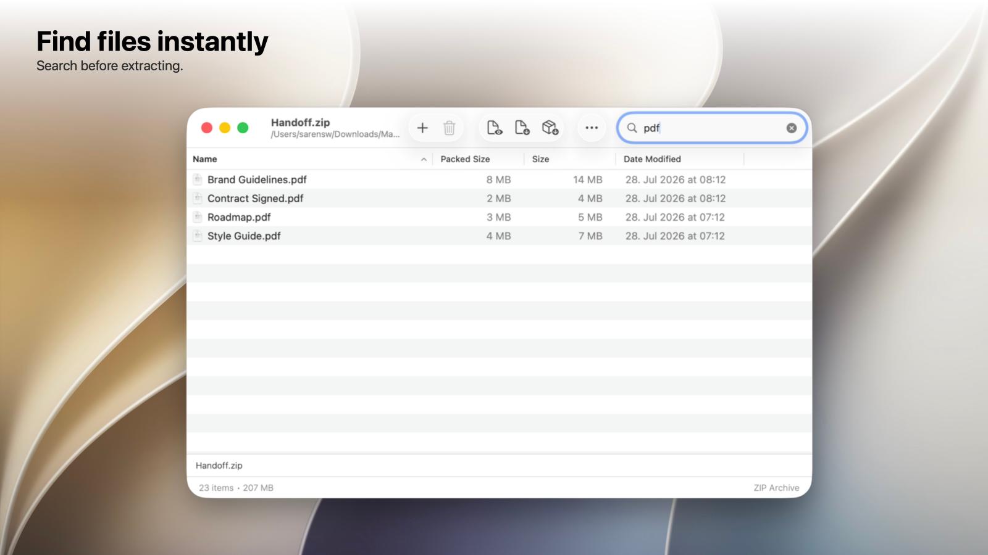Minimize the window with the yellow button
The height and width of the screenshot is (555, 988).
pos(225,128)
